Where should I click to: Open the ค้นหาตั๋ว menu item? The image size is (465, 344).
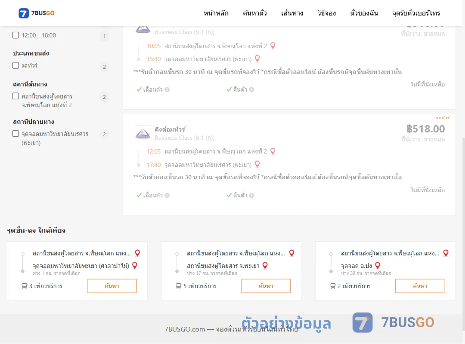(x=255, y=13)
